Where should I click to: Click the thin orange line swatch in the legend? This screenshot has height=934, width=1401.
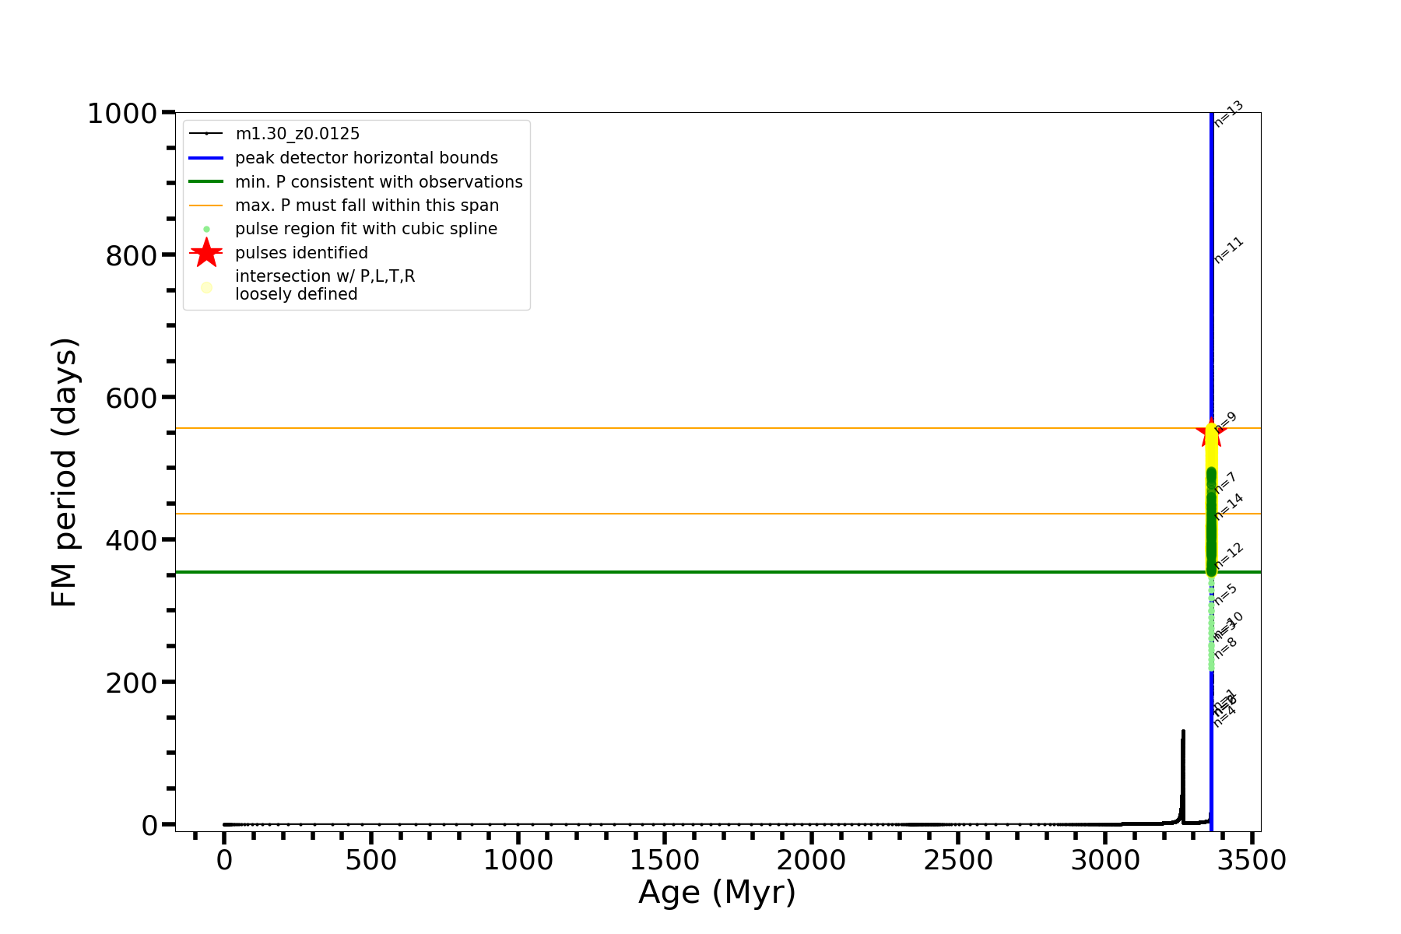(206, 205)
